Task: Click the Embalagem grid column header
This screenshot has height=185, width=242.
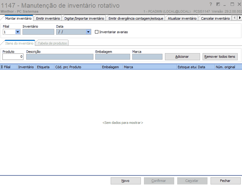Action: pos(112,67)
